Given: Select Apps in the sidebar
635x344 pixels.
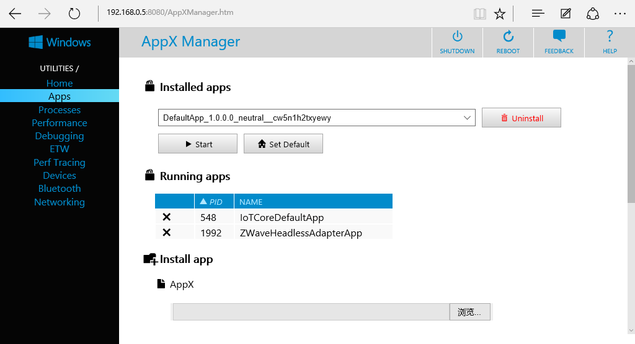Looking at the screenshot, I should pyautogui.click(x=60, y=96).
